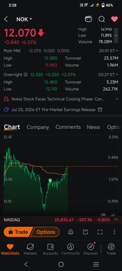Open the price alert bell icon
Image resolution: width=122 pixels, height=271 pixels.
pyautogui.click(x=71, y=232)
